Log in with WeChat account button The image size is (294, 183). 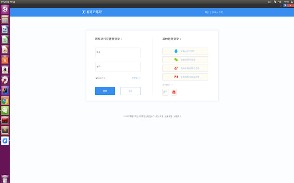185,60
